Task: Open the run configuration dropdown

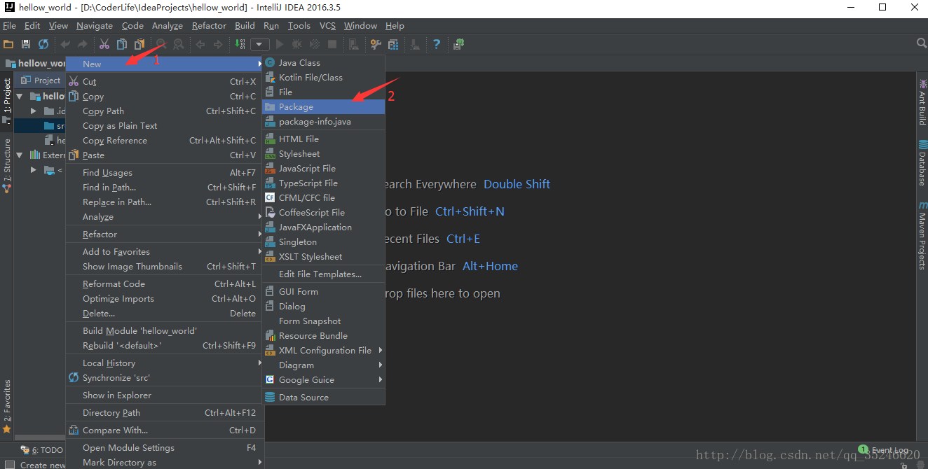Action: click(x=259, y=44)
